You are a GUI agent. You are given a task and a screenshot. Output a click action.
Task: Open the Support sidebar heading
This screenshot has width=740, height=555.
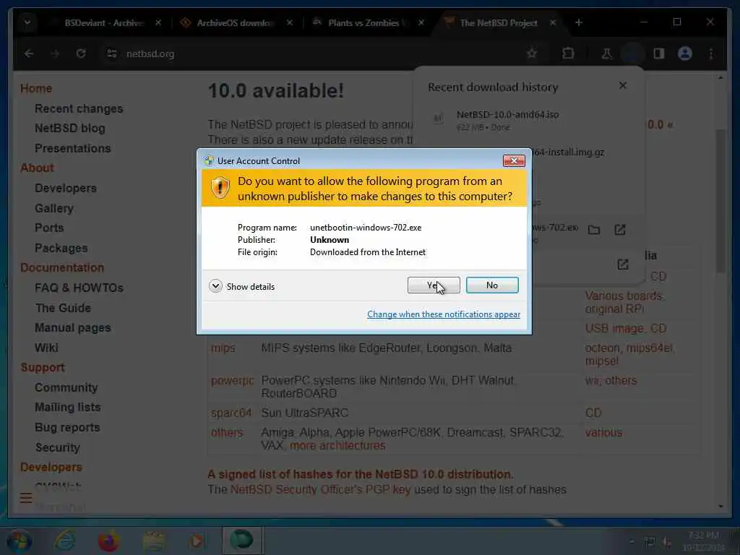click(x=43, y=368)
